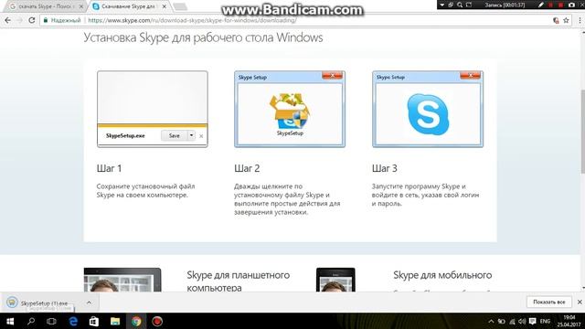Click the "Шаг 1" heading
The width and height of the screenshot is (585, 329).
[x=109, y=168]
